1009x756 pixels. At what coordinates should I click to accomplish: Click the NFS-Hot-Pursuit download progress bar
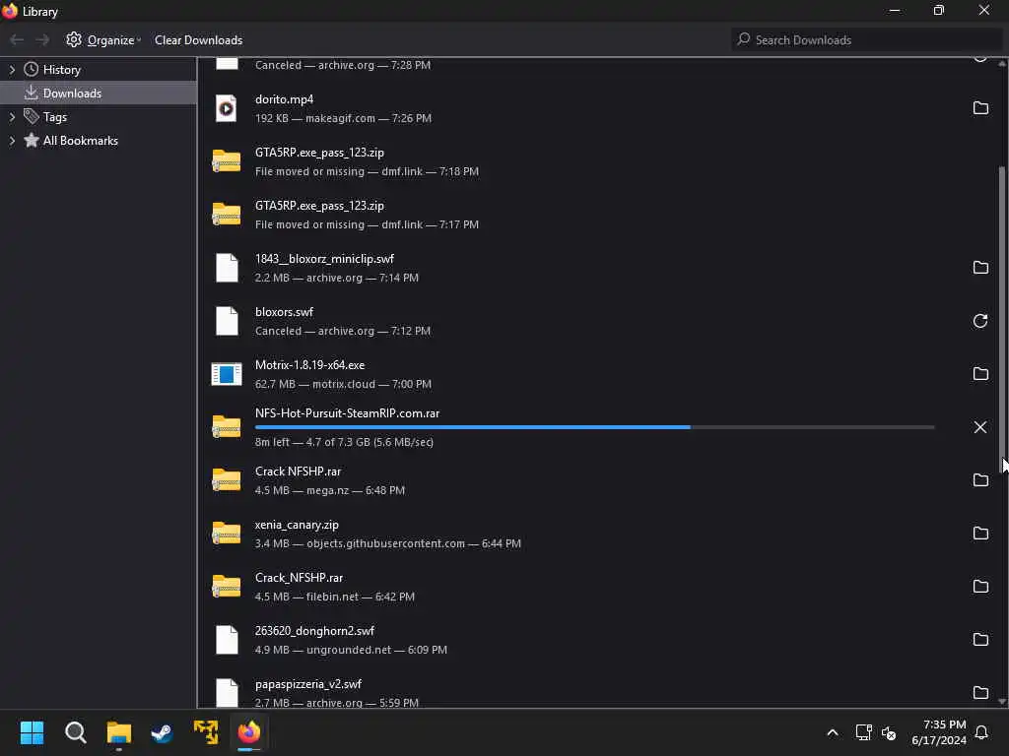(x=594, y=427)
